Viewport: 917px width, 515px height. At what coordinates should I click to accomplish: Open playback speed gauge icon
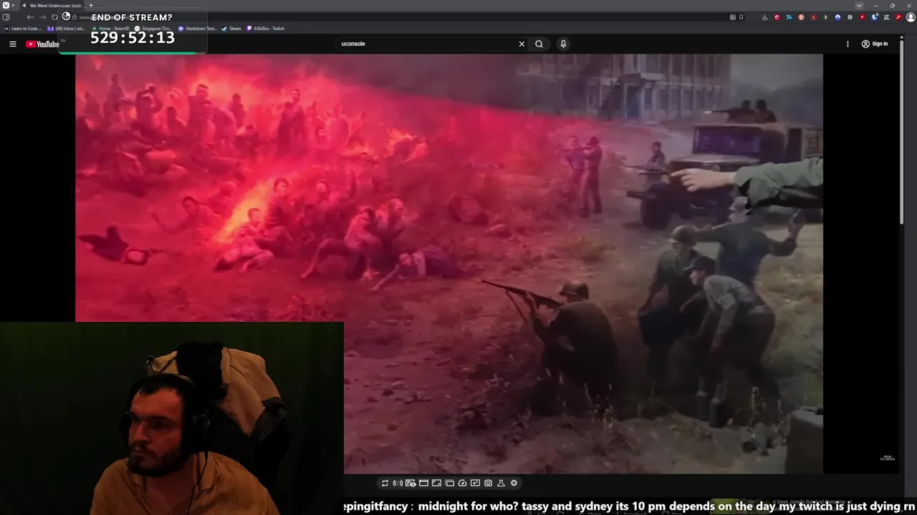coord(462,483)
